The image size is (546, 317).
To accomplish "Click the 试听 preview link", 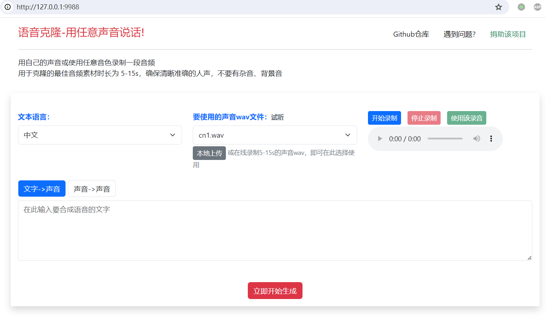I will click(x=277, y=117).
